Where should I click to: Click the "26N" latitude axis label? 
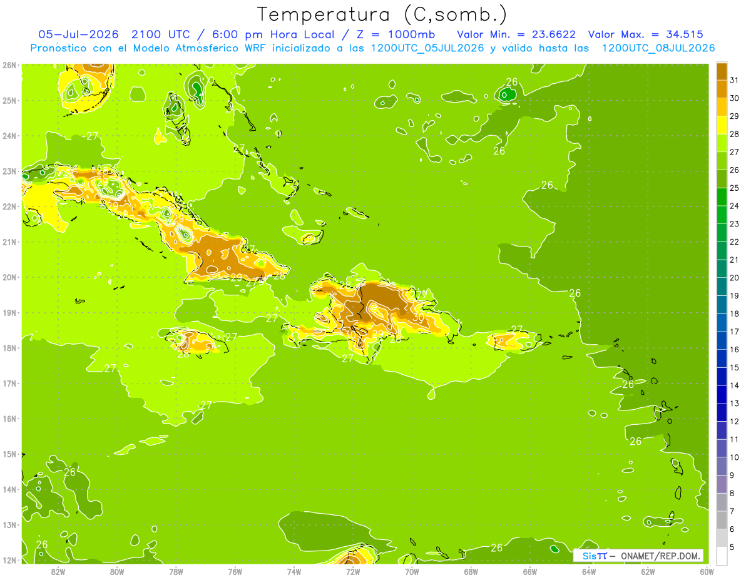9,65
